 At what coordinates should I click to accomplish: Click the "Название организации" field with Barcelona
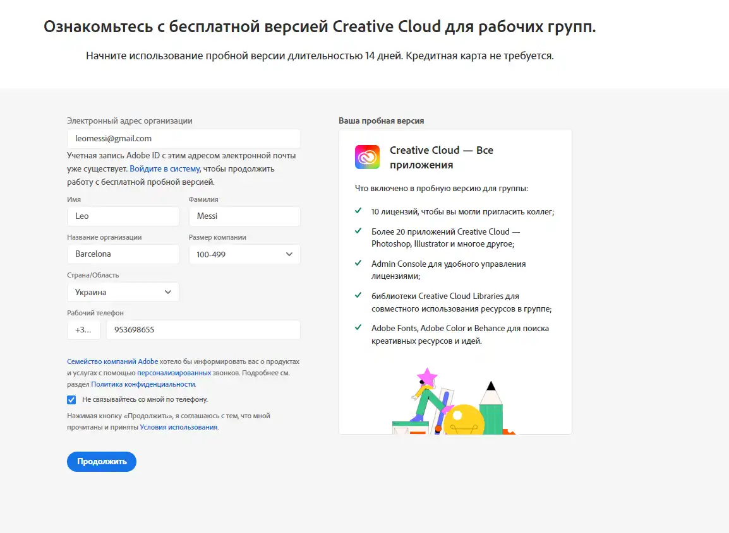click(x=123, y=254)
